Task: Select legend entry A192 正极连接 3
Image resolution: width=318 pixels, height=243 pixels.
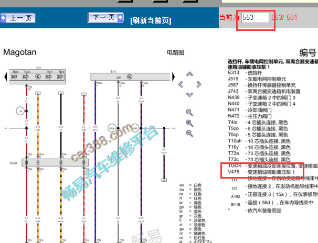Action: tap(274, 194)
